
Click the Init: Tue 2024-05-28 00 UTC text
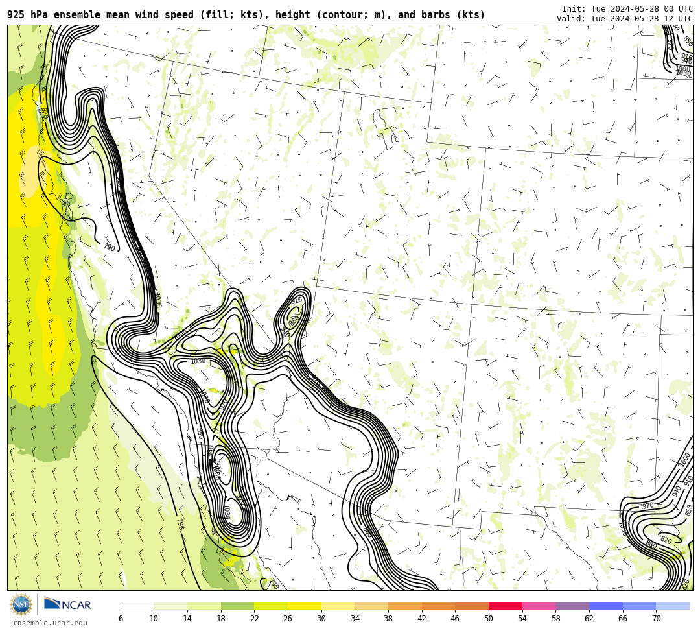coord(627,9)
